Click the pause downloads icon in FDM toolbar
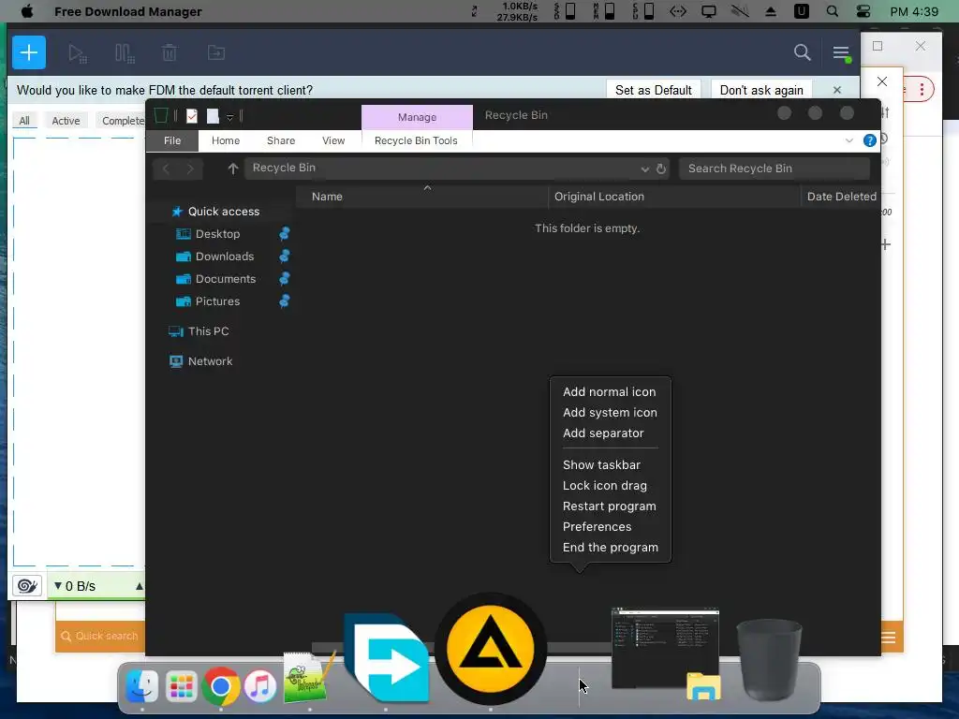959x719 pixels. (x=125, y=53)
